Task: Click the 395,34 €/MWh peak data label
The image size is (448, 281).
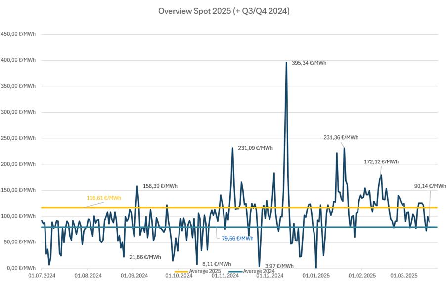Action: pos(309,63)
